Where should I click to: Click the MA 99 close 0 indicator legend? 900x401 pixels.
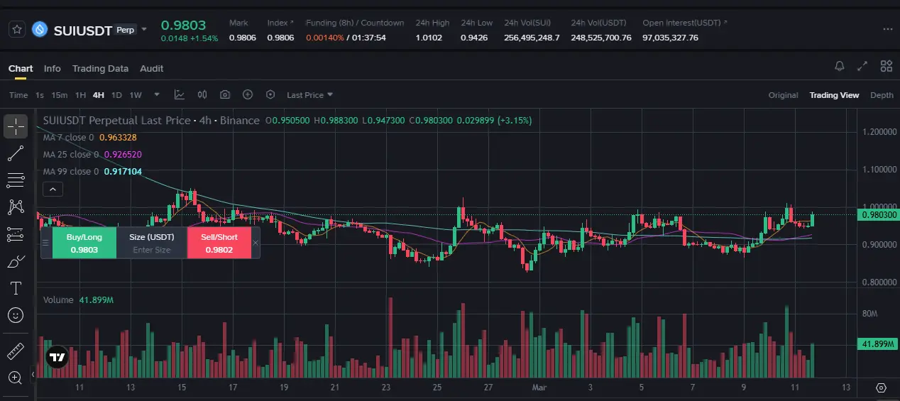[92, 171]
